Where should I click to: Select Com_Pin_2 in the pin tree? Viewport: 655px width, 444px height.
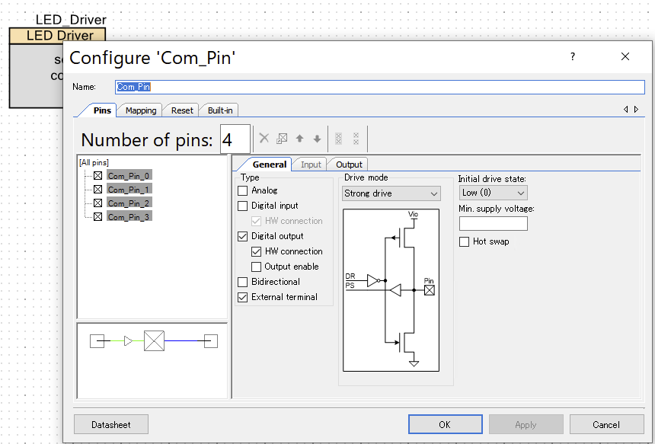pyautogui.click(x=129, y=203)
